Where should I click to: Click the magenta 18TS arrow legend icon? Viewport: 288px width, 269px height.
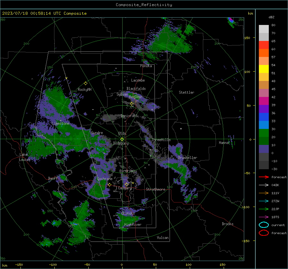point(264,217)
